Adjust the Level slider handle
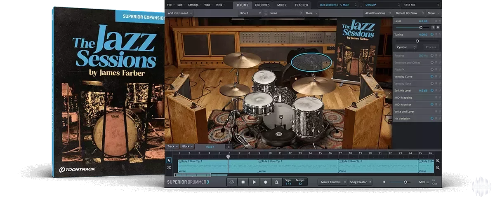The image size is (495, 201). click(x=421, y=27)
